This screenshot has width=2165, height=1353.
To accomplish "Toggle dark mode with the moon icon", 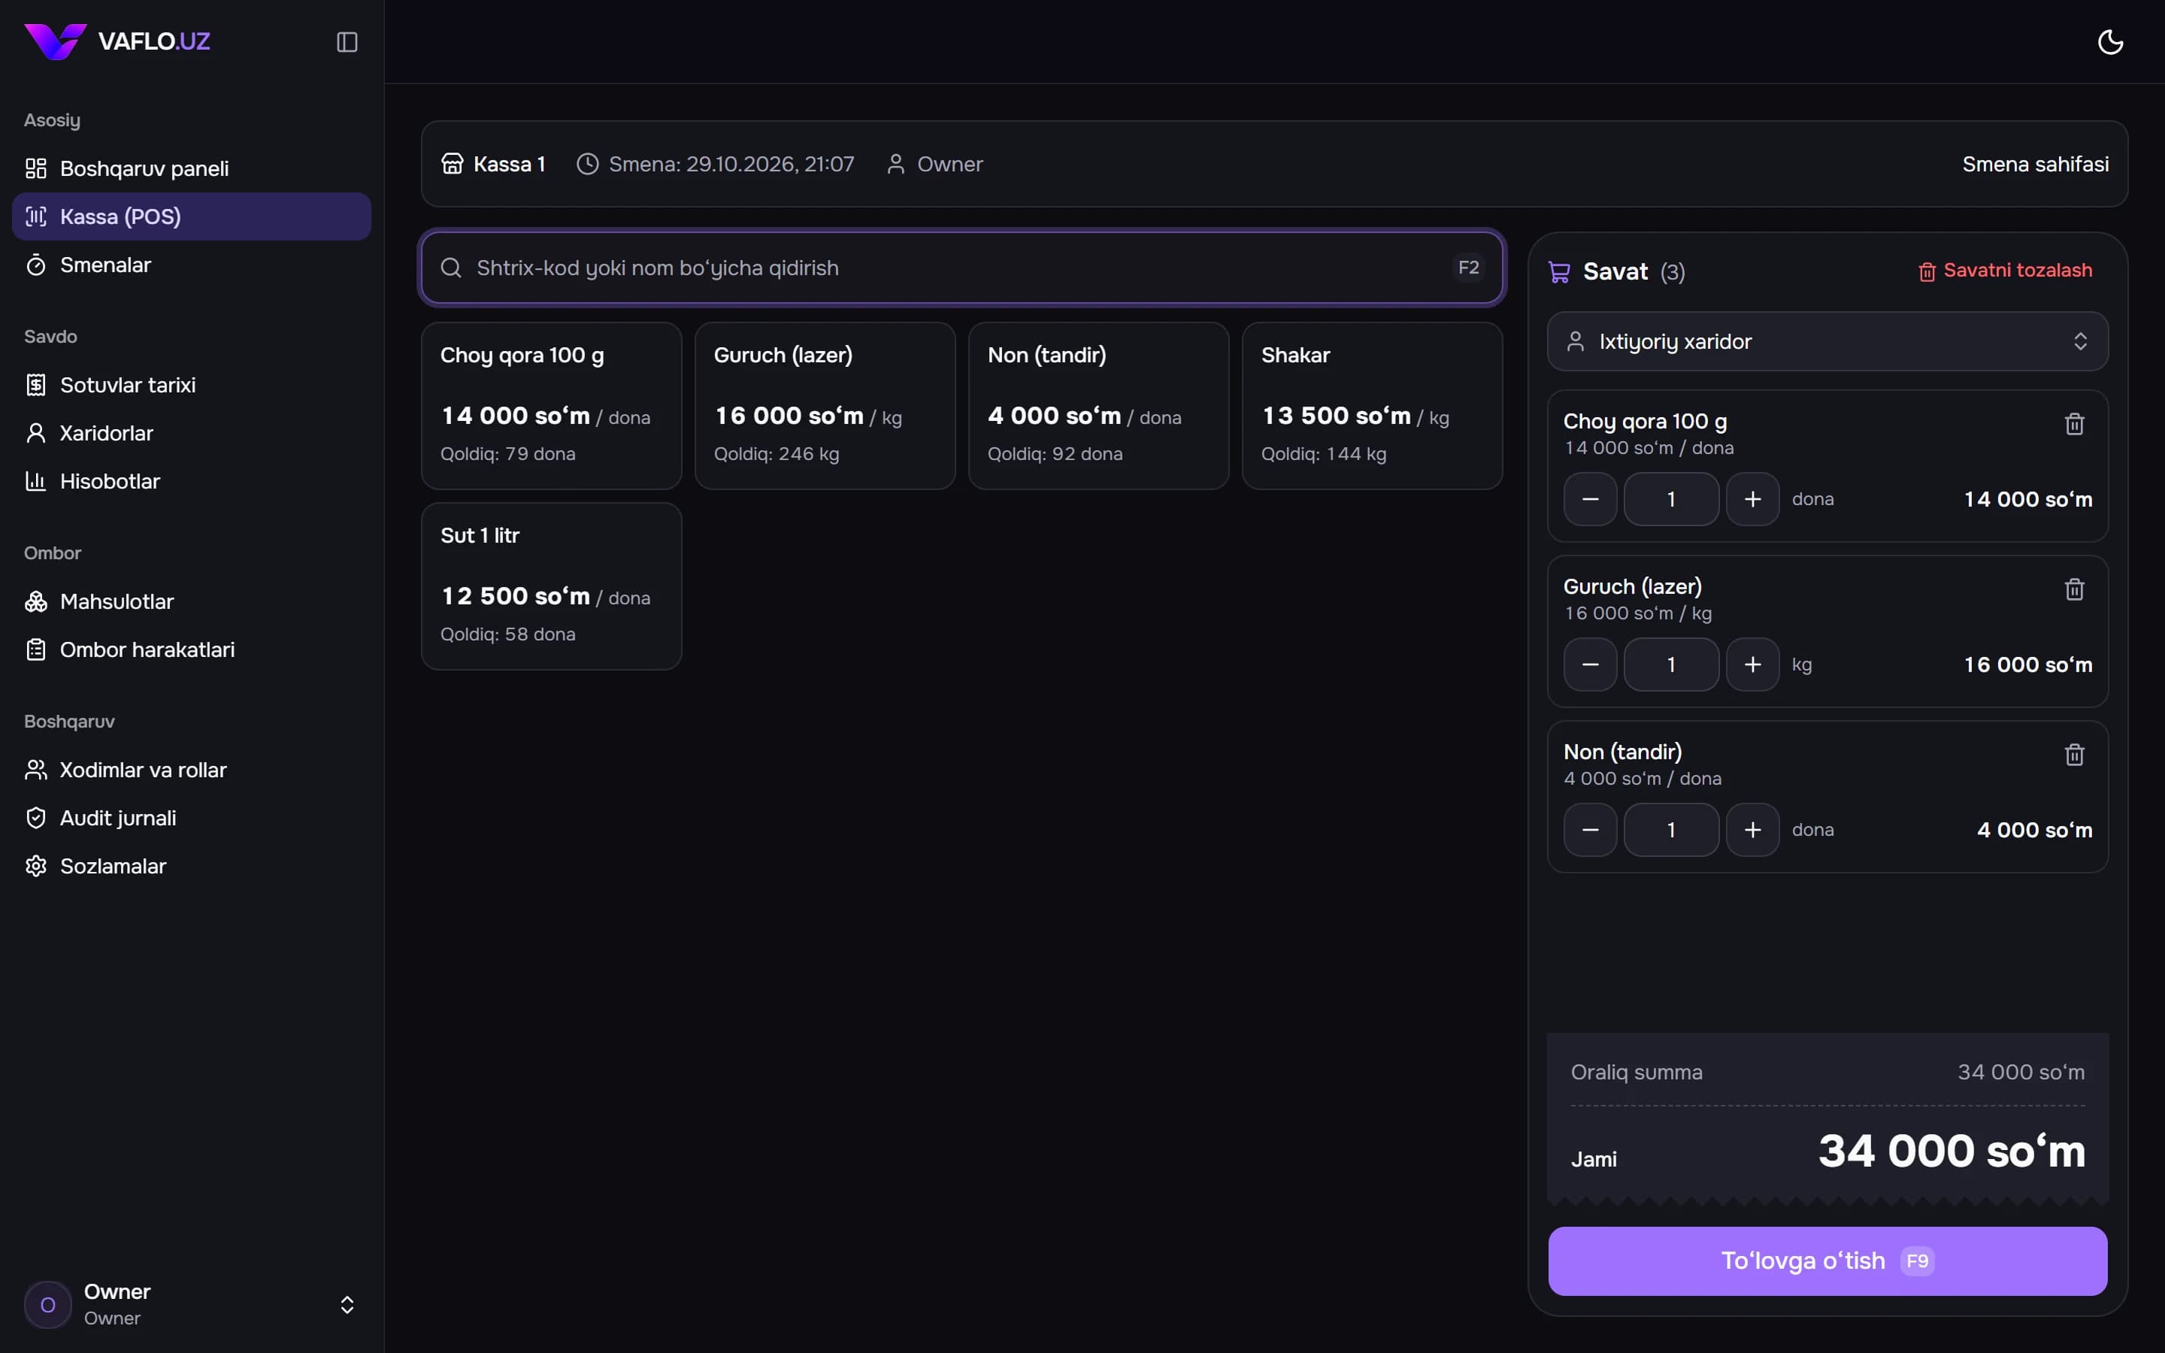I will [x=2109, y=42].
